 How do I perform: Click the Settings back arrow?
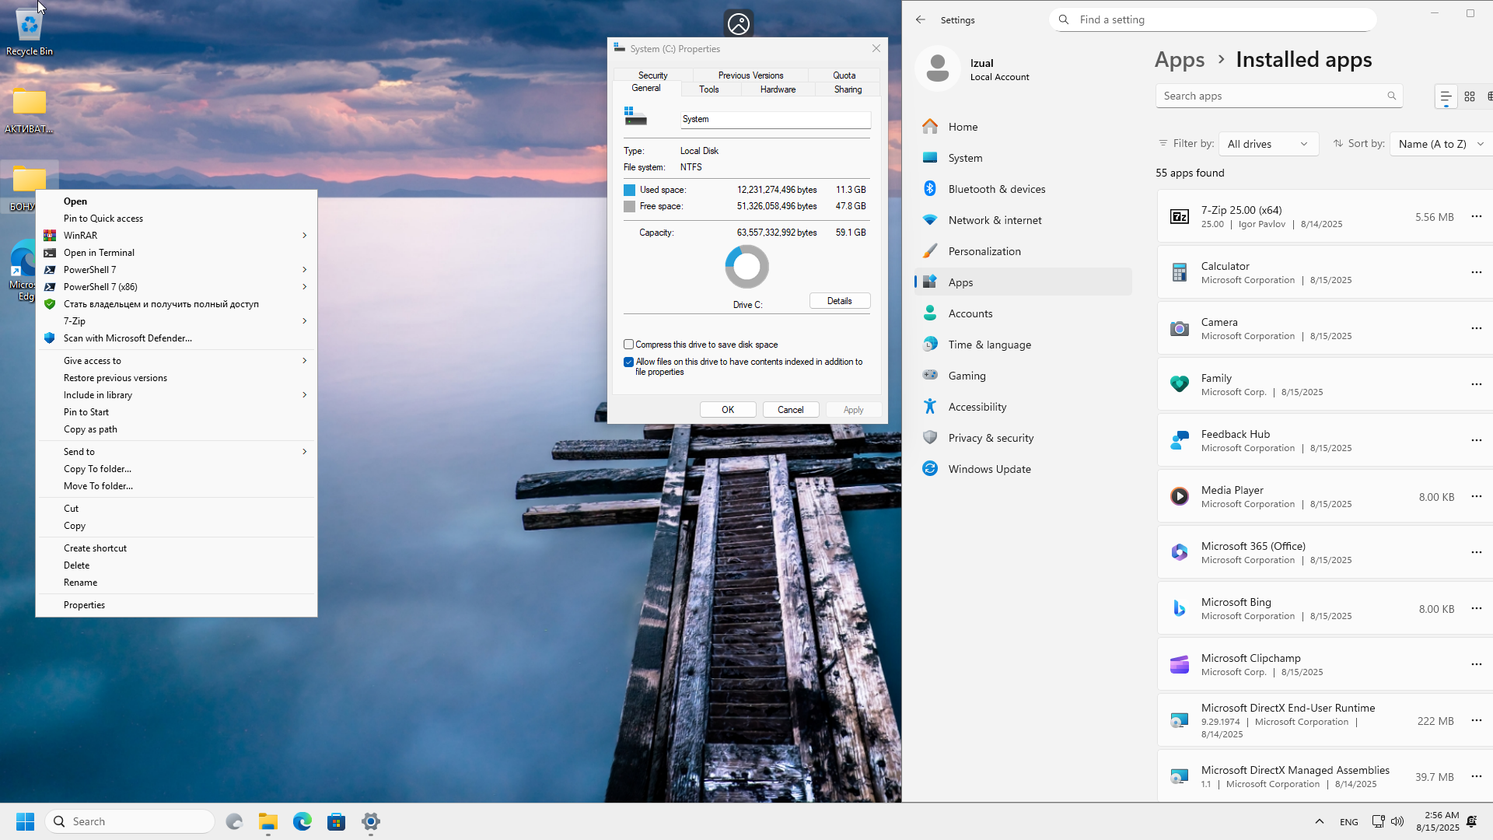[921, 20]
